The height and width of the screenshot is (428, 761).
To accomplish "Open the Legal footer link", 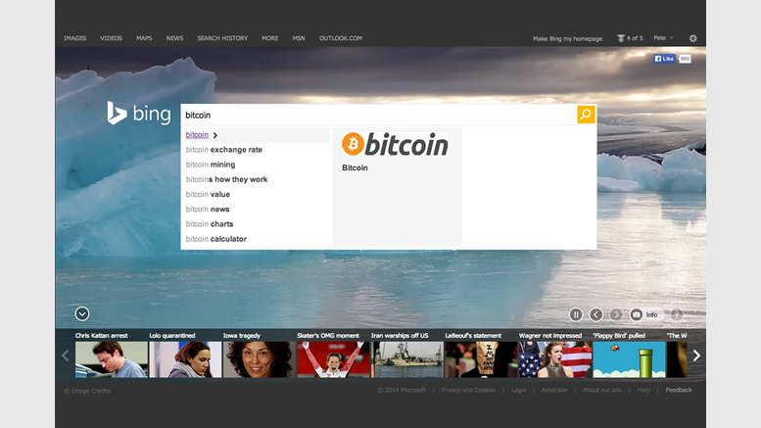I will pos(518,390).
